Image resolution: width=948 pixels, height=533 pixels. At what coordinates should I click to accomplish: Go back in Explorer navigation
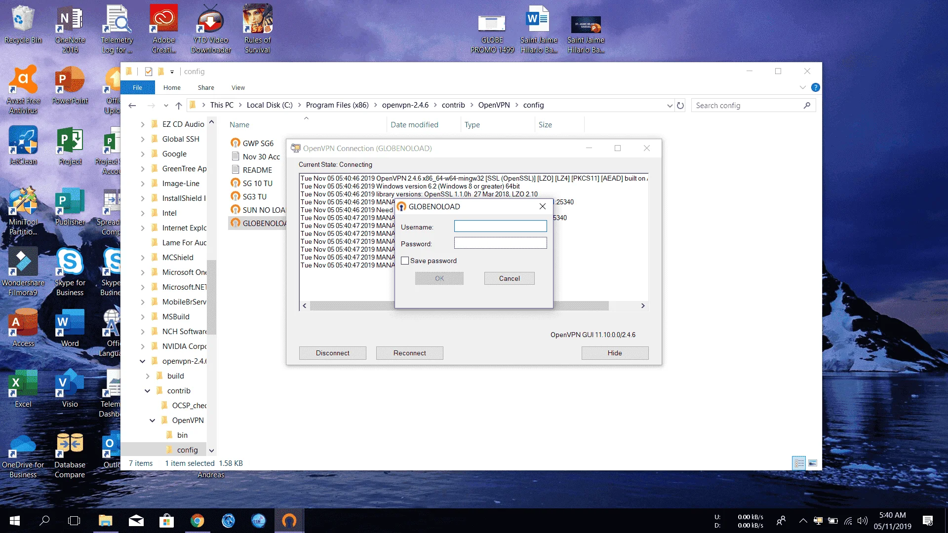[132, 105]
